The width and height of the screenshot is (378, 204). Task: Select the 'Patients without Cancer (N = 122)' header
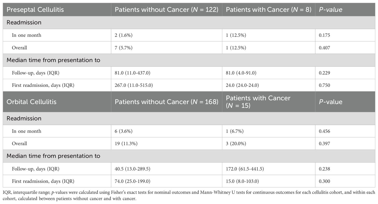click(x=166, y=10)
